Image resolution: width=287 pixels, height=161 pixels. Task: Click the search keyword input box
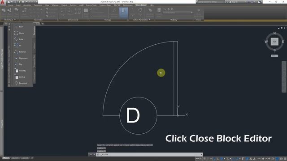211,2
